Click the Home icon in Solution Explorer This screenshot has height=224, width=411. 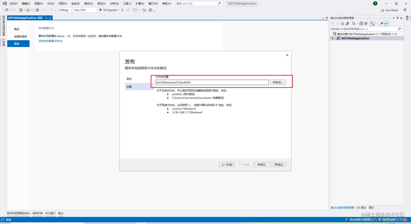coord(342,24)
